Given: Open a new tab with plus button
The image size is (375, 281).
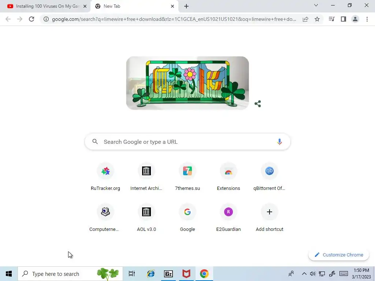Looking at the screenshot, I should coord(186,6).
